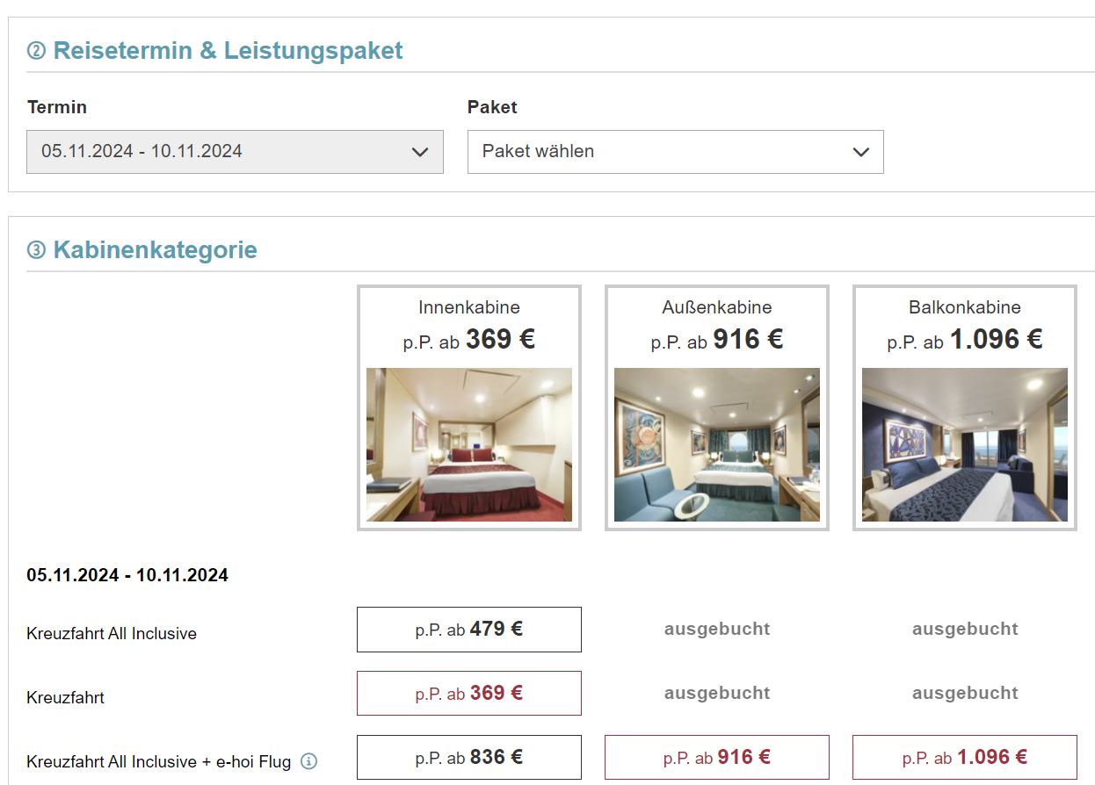
Task: Click the Balkonkabine room photo
Action: [x=965, y=444]
